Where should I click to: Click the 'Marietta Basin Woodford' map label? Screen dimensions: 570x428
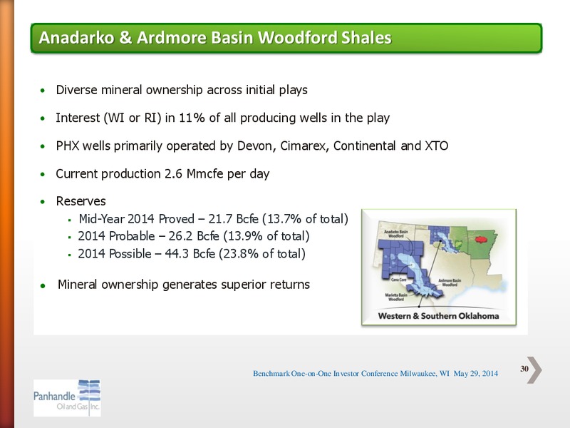[x=396, y=297]
